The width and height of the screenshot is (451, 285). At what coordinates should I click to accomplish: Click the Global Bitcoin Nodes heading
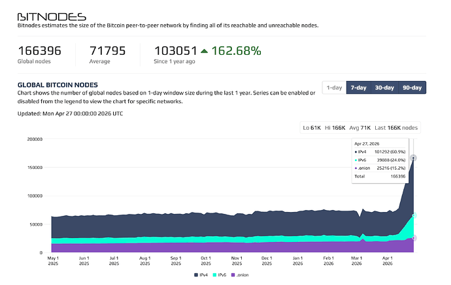58,85
